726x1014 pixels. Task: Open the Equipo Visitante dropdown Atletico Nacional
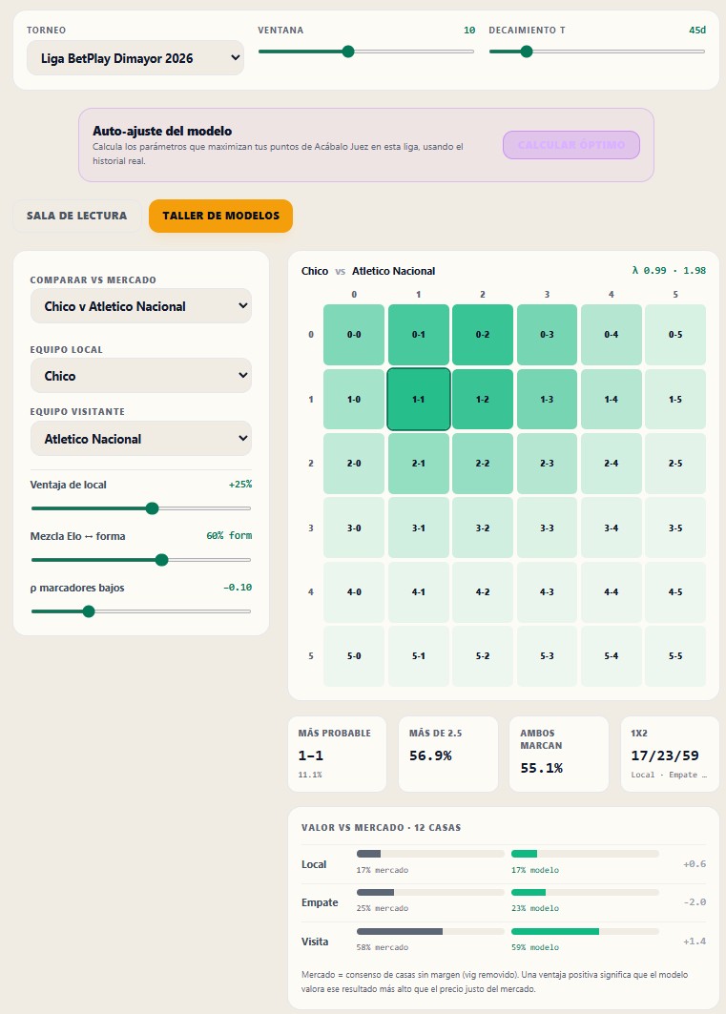[x=141, y=439]
